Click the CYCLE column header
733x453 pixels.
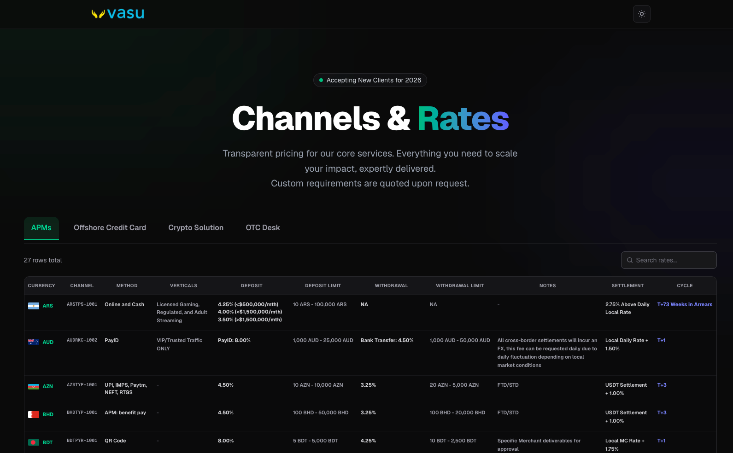click(685, 286)
